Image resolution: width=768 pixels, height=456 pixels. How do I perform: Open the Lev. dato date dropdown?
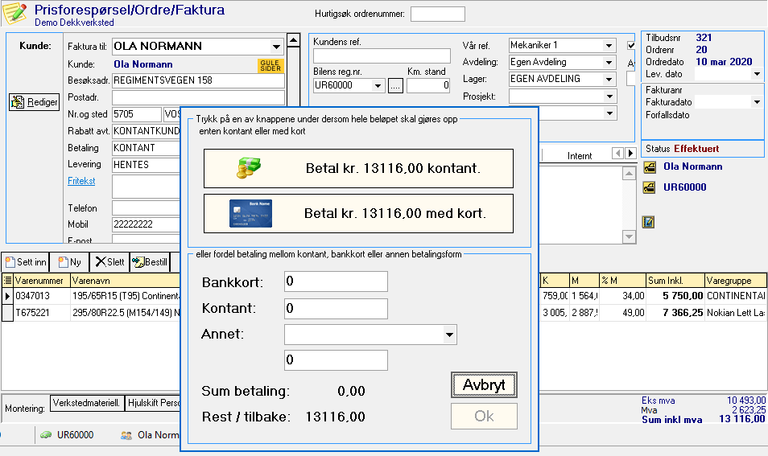tap(757, 74)
